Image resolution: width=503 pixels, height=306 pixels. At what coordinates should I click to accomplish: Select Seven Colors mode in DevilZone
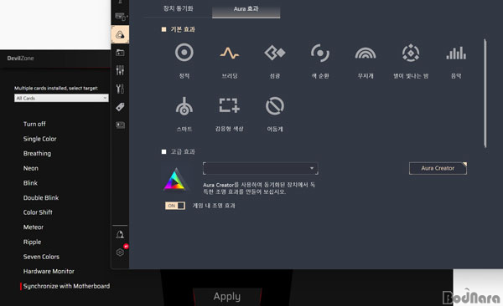click(x=41, y=257)
